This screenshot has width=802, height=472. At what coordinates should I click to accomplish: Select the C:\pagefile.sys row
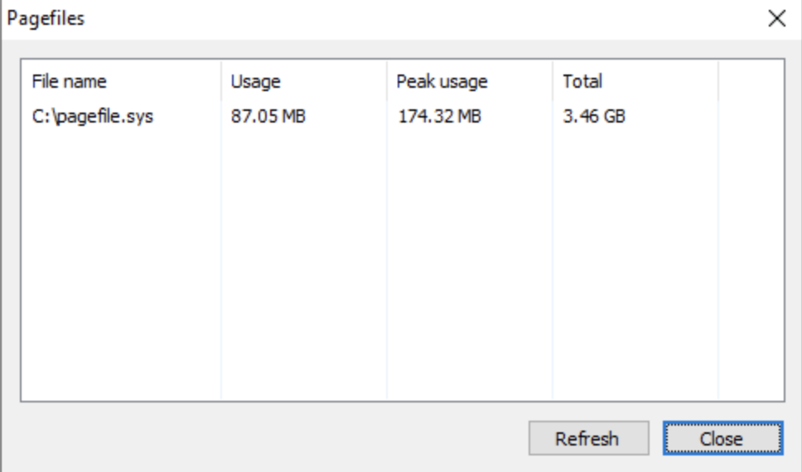coord(93,117)
